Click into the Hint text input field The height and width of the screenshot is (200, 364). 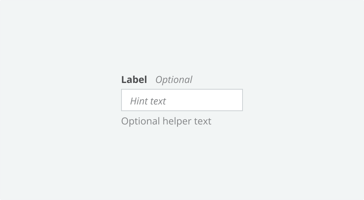182,100
